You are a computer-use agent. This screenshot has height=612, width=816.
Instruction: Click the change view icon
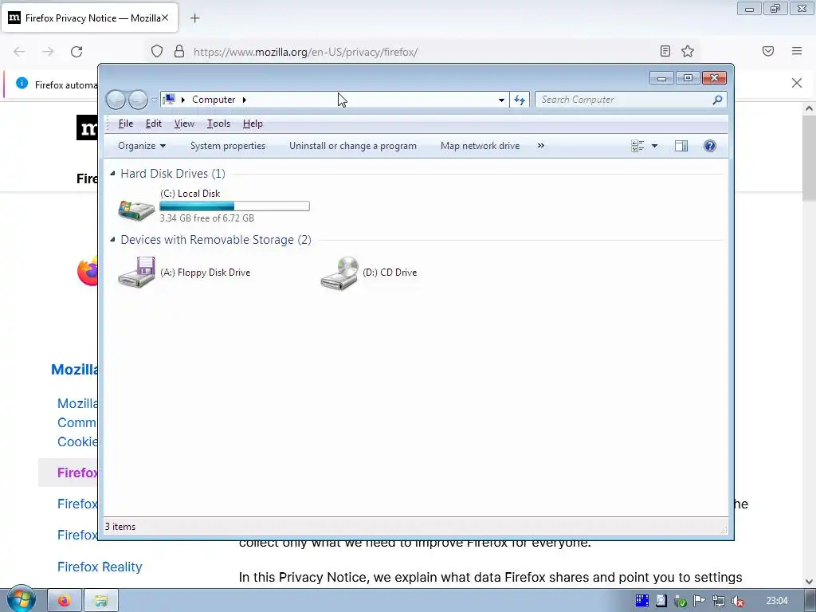(x=637, y=147)
